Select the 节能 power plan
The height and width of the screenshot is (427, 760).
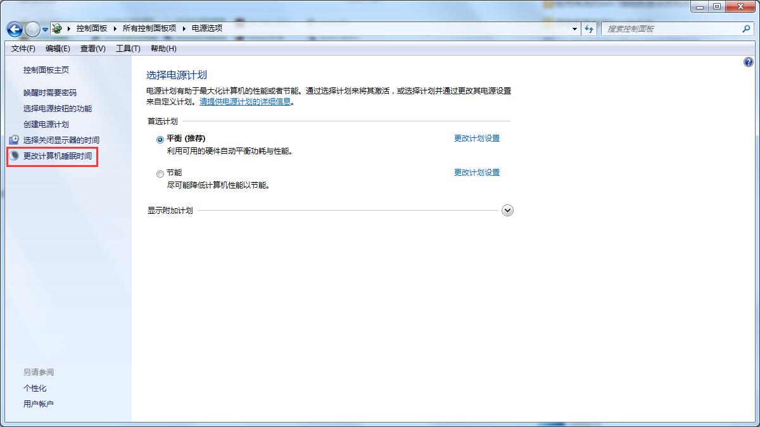point(160,173)
